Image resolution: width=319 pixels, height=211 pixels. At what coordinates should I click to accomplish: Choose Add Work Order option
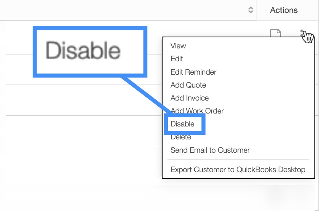(x=197, y=111)
